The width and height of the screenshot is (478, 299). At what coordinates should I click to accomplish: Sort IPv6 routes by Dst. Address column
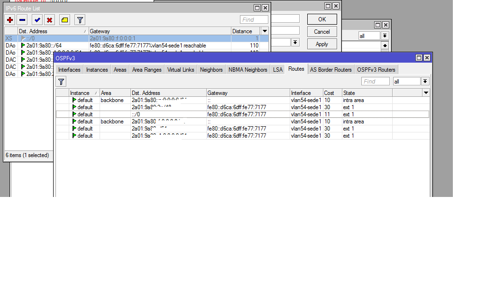[x=53, y=31]
